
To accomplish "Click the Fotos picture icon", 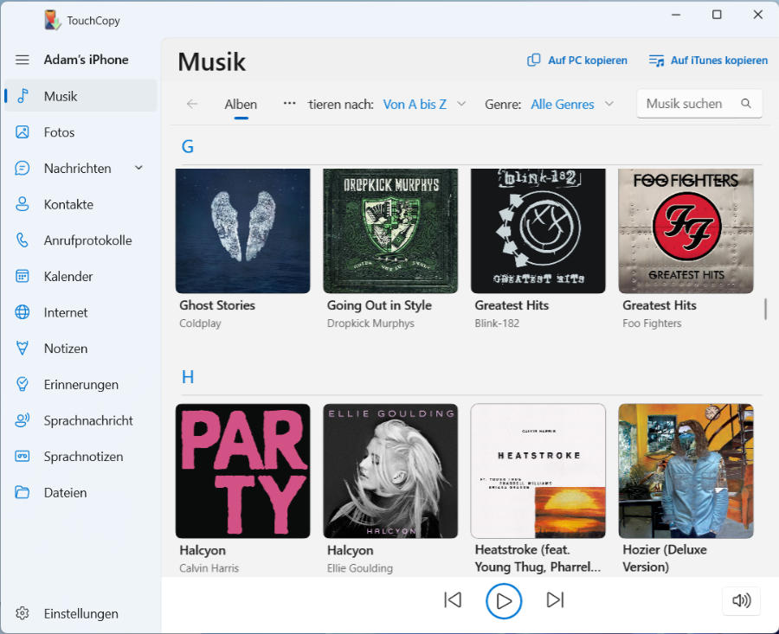I will tap(23, 132).
